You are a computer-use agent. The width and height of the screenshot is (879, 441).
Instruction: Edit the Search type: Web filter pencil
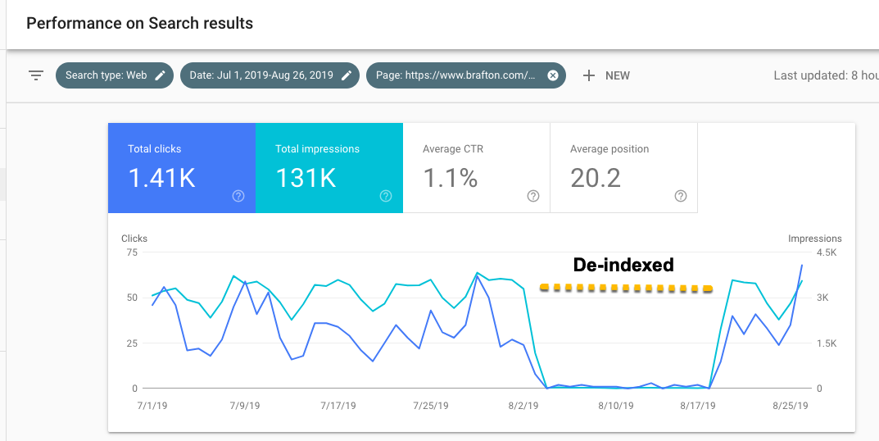click(x=161, y=75)
